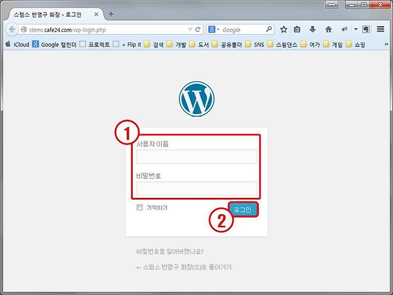The image size is (393, 295).
Task: Click the site identity globe icon
Action: (x=24, y=29)
